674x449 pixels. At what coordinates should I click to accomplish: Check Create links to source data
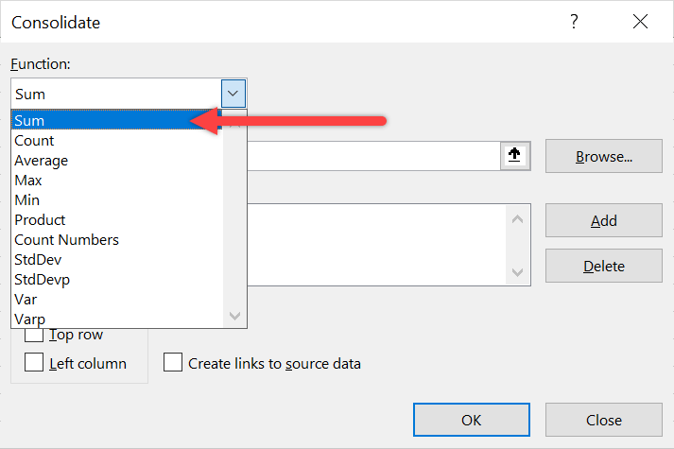(173, 362)
